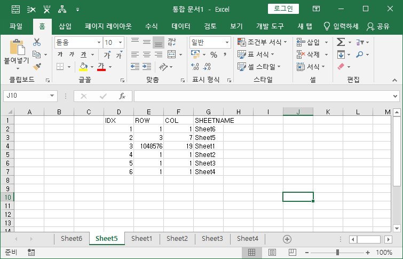Open the number format dropdown
This screenshot has width=403, height=259.
point(227,42)
